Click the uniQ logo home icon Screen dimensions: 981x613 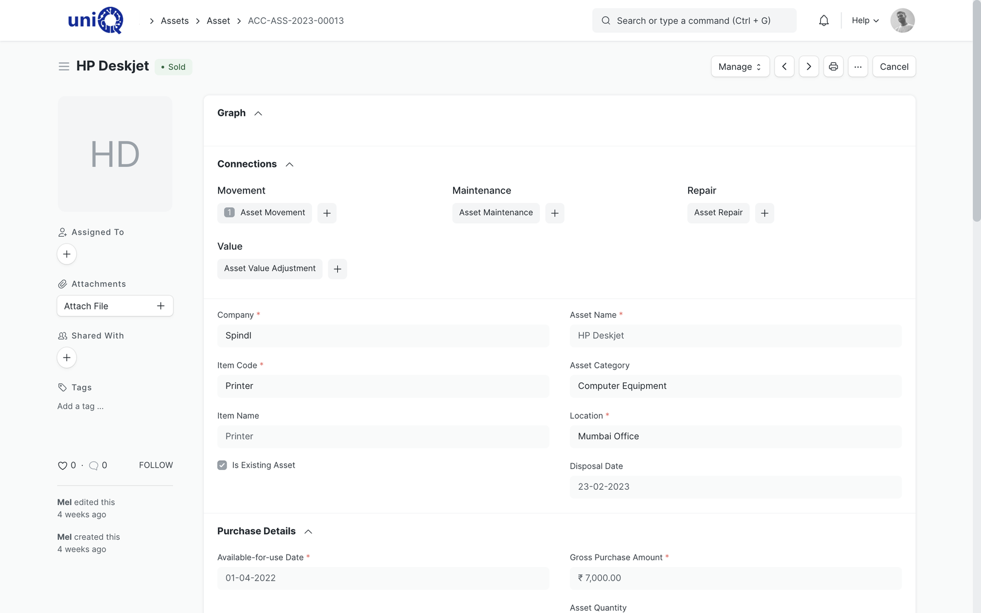95,20
